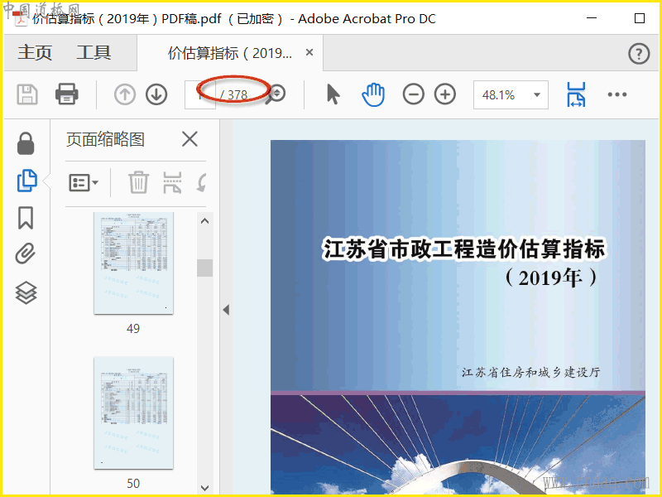
Task: Select the 价估算指标 (2019... document tab
Action: coord(230,53)
